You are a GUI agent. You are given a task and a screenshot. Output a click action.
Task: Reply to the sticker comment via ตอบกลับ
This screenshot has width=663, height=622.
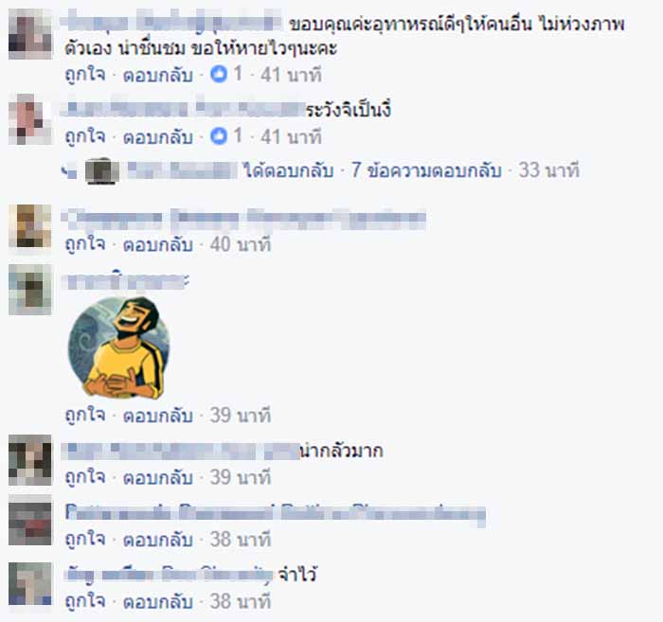point(158,416)
